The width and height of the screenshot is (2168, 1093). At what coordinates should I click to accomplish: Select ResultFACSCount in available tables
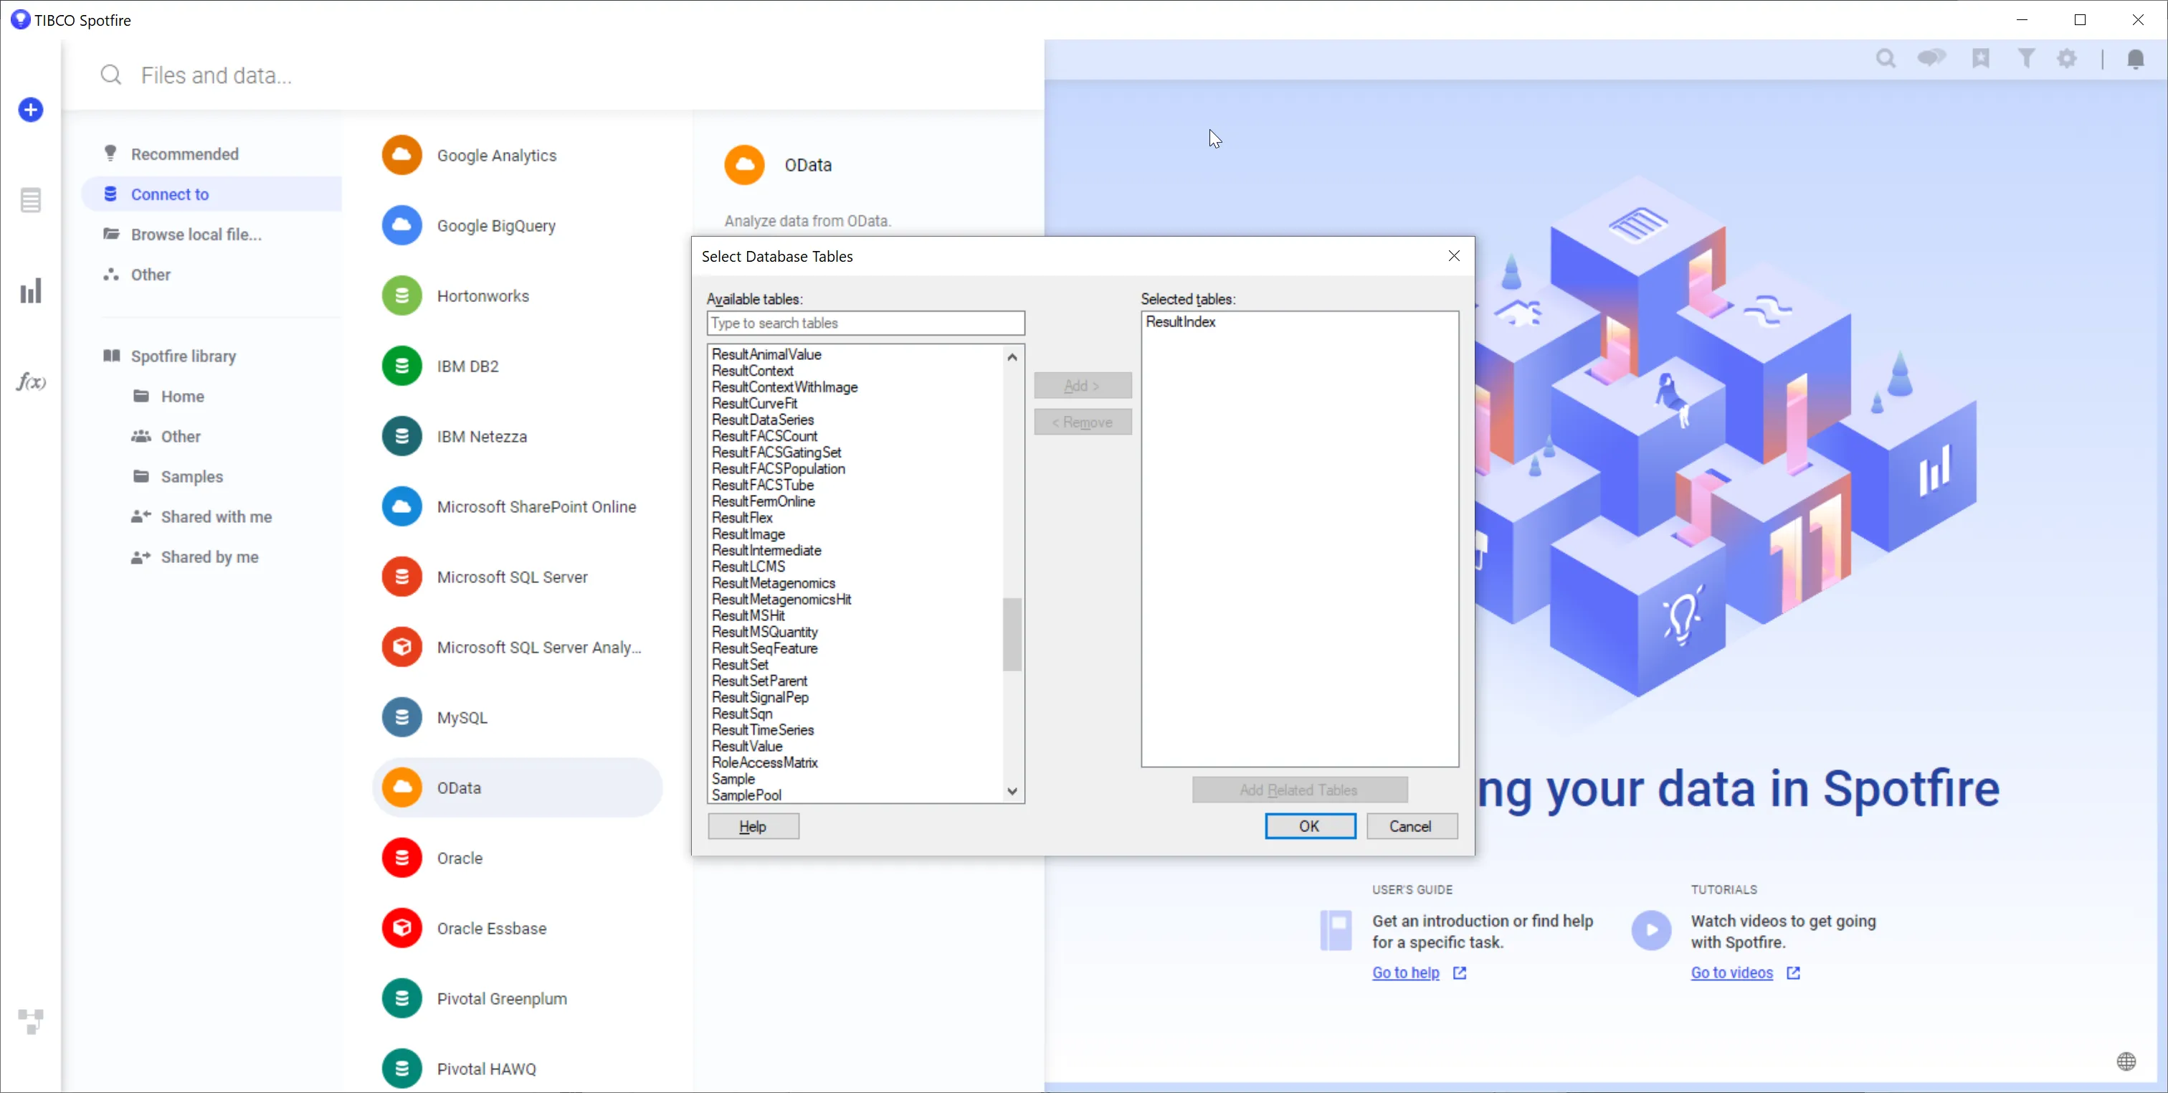pyautogui.click(x=764, y=436)
